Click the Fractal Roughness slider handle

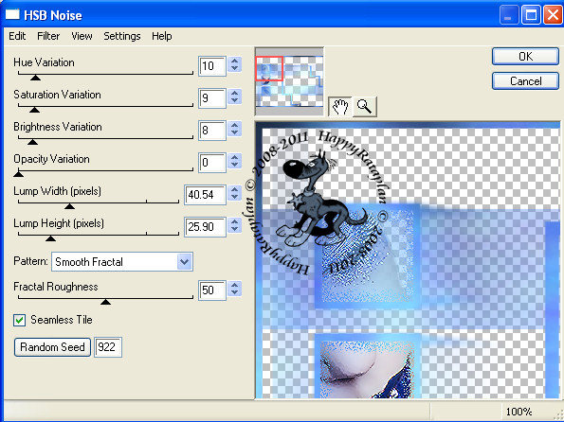pos(105,302)
